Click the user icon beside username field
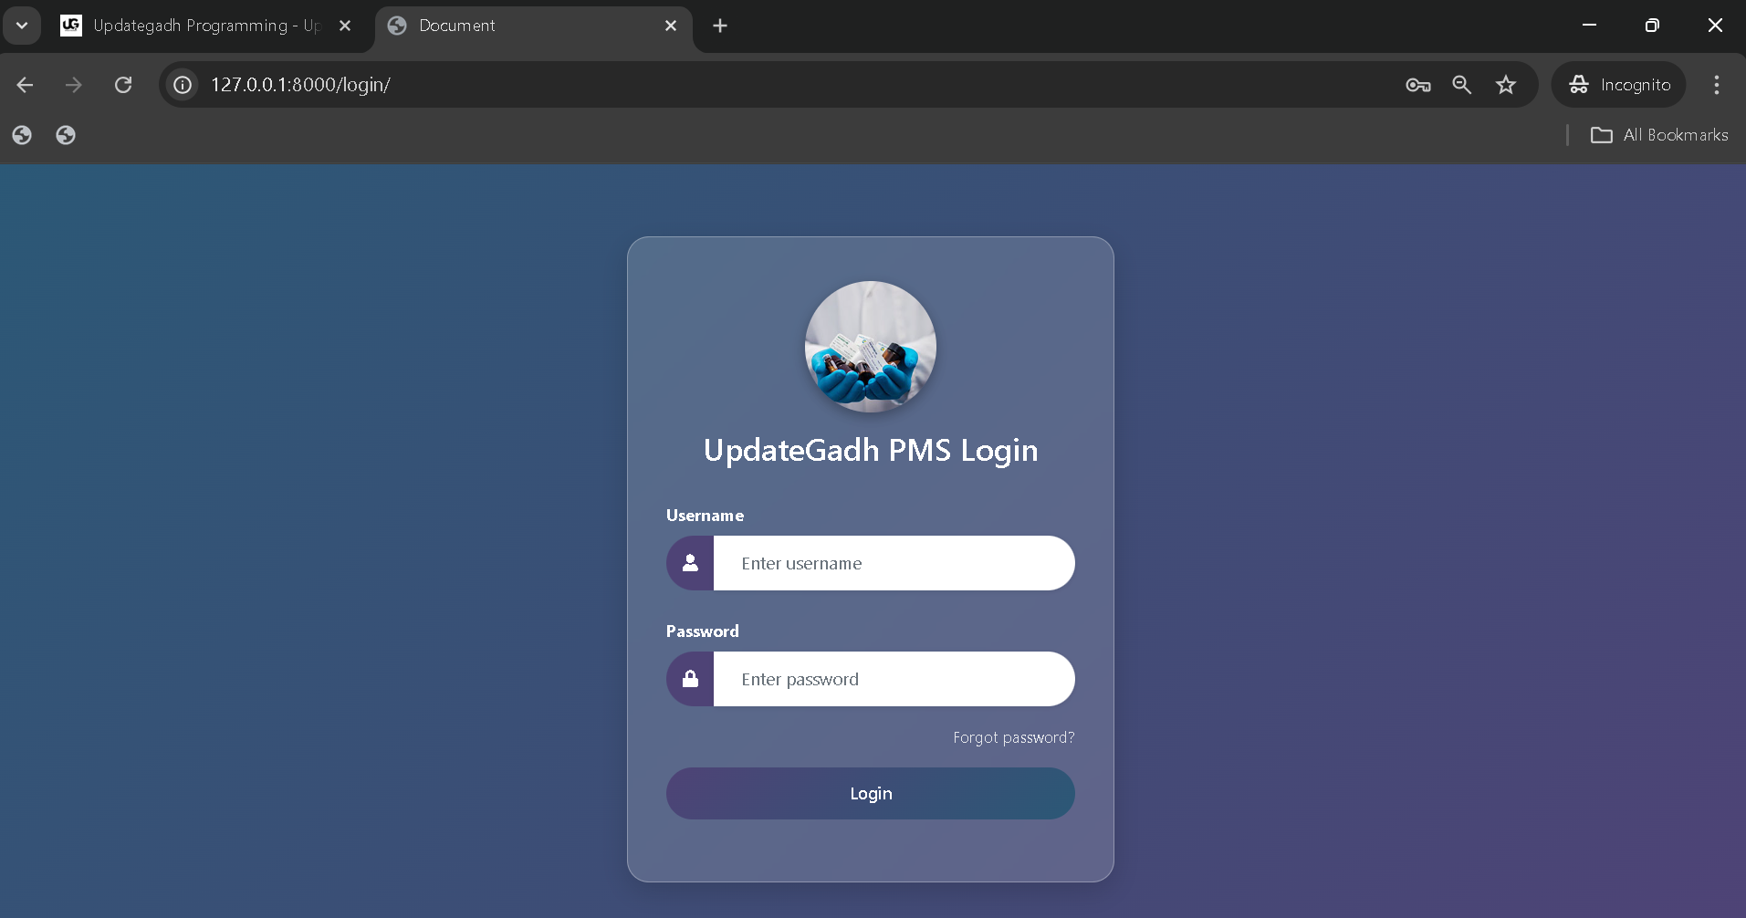 pyautogui.click(x=690, y=563)
